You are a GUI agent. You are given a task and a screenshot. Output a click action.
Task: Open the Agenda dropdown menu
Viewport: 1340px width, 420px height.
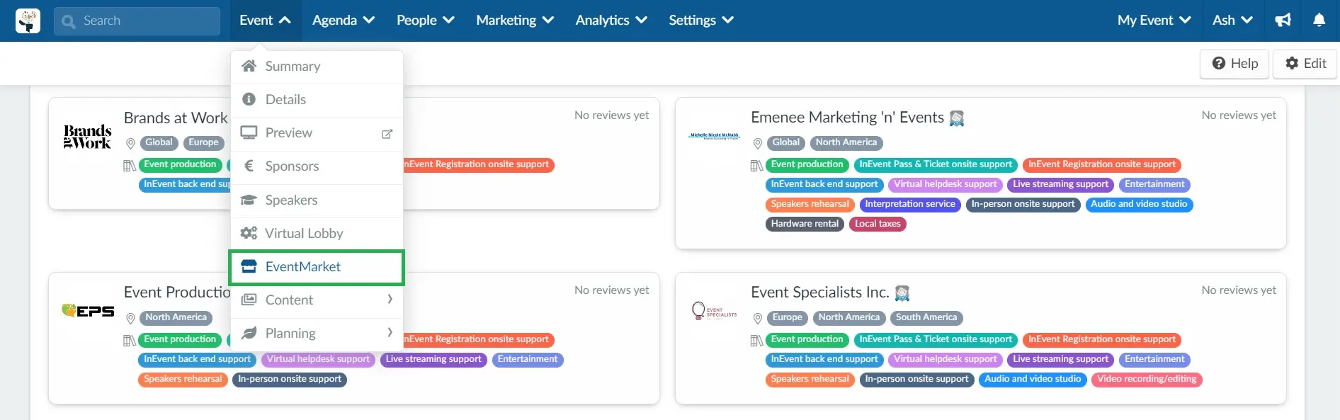click(x=343, y=21)
